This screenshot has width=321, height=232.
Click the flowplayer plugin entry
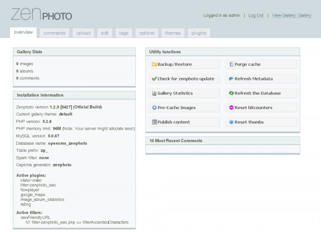point(30,190)
